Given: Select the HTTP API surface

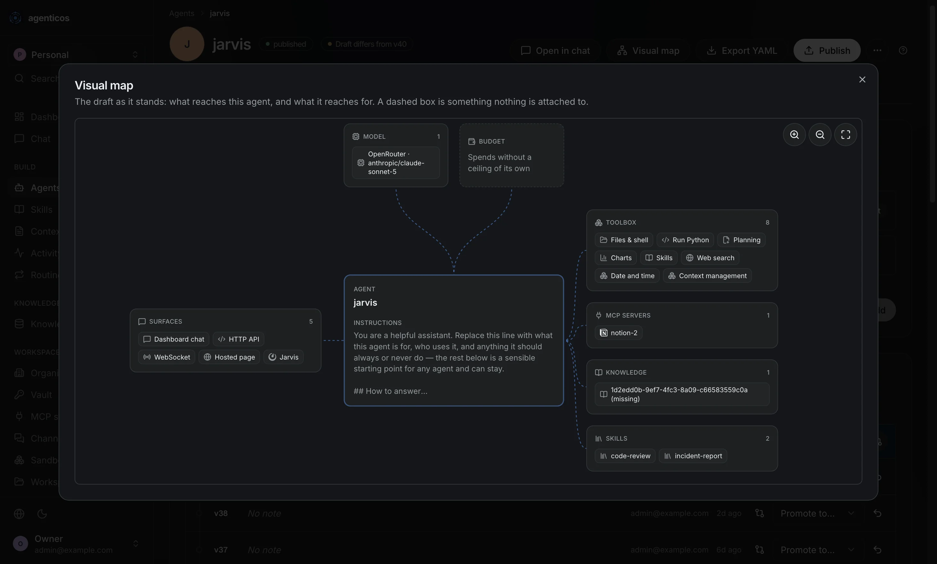Looking at the screenshot, I should [239, 339].
